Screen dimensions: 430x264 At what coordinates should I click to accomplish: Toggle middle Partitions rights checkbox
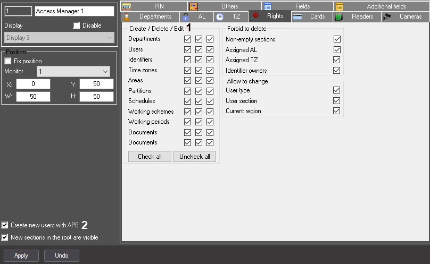(199, 91)
